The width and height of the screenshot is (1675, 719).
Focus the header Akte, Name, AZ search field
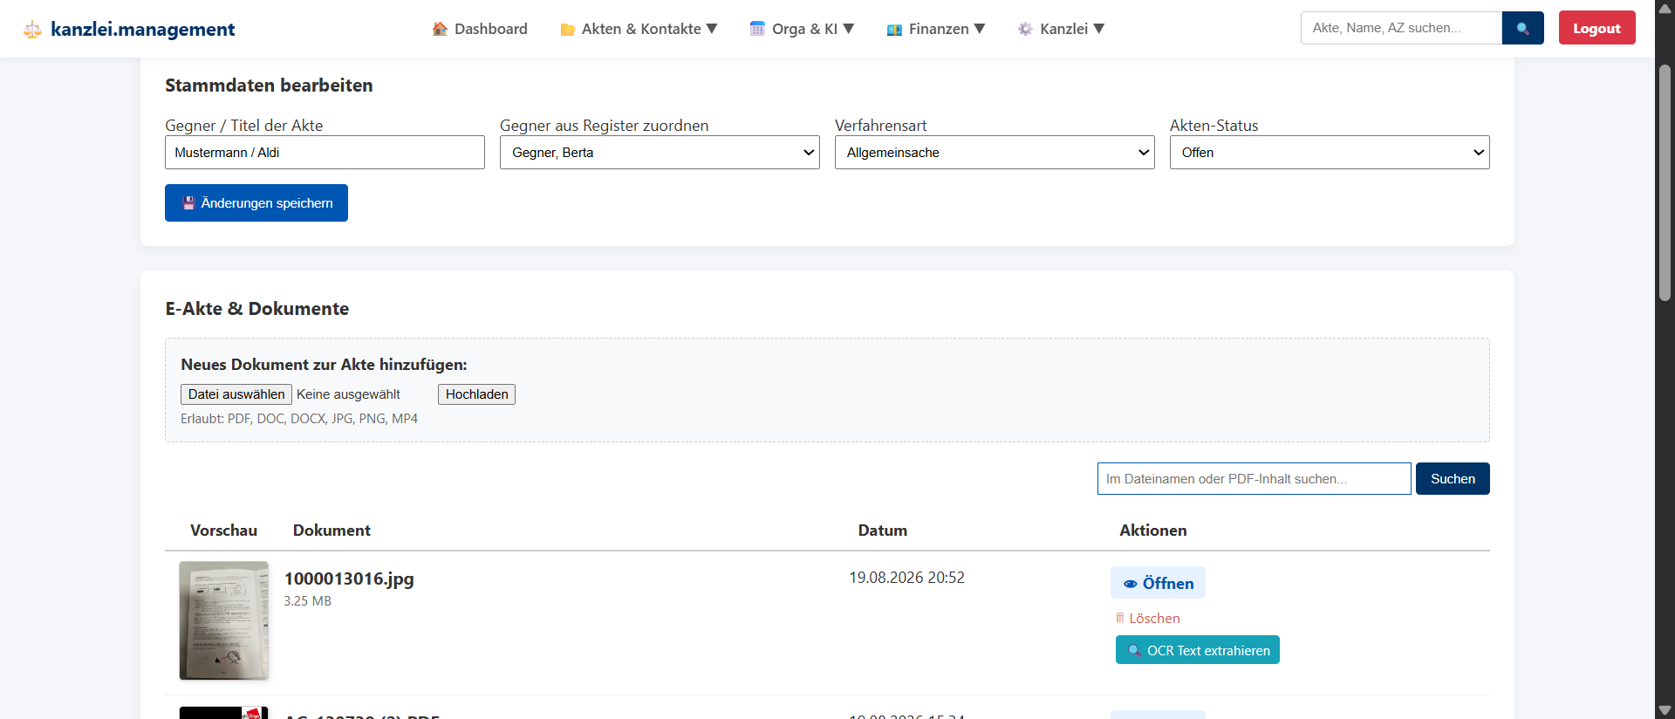tap(1401, 28)
